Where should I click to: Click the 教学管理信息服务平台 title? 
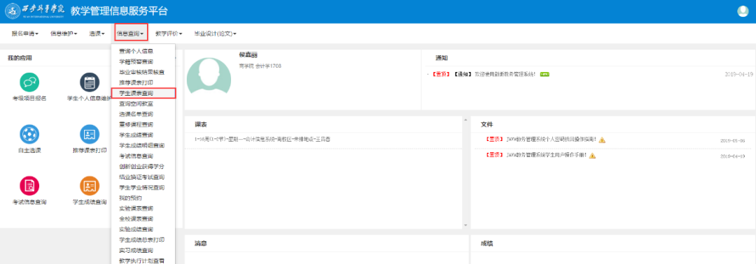tap(119, 11)
